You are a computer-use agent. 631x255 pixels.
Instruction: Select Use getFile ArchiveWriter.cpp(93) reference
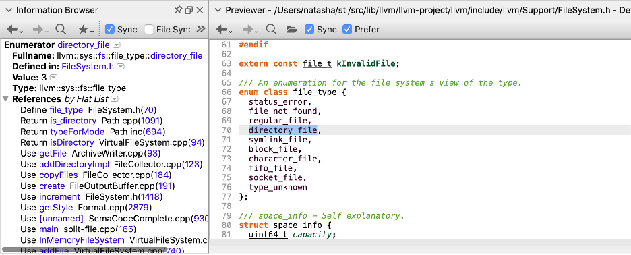click(x=90, y=154)
